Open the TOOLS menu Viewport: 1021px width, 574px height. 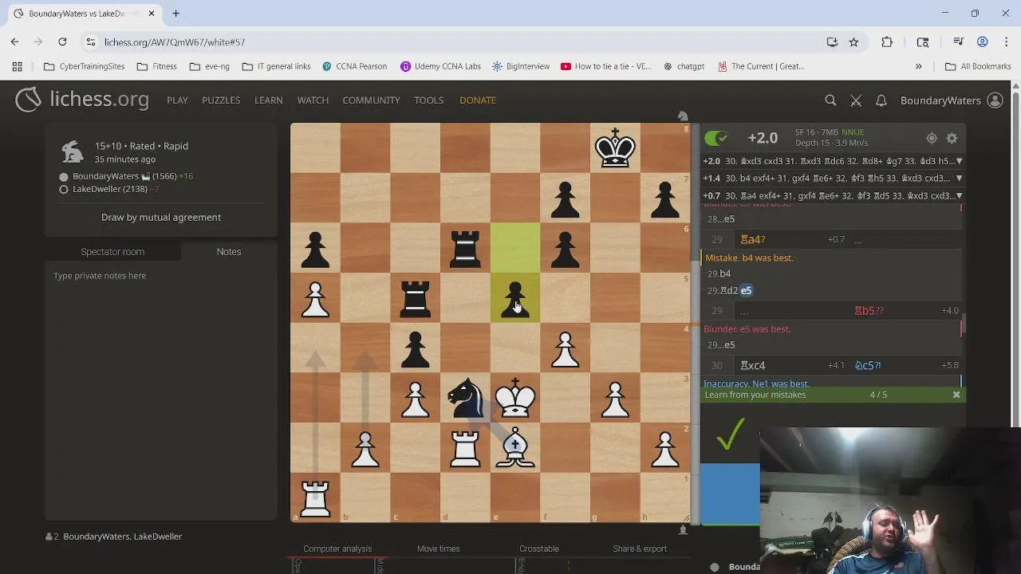428,100
